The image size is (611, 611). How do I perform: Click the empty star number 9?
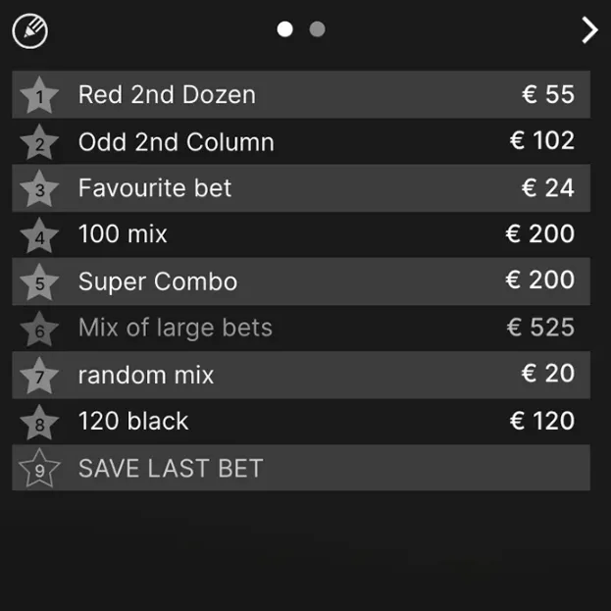point(39,469)
